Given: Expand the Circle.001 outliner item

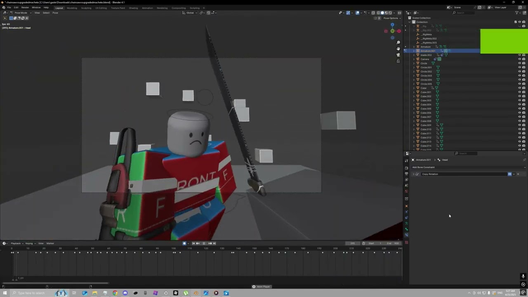Looking at the screenshot, I should point(414,67).
